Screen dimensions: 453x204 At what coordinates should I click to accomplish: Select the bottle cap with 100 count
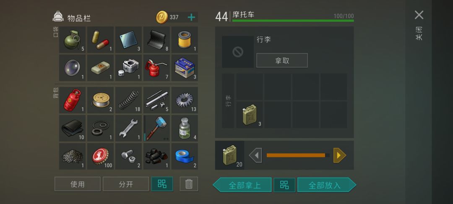(100, 156)
